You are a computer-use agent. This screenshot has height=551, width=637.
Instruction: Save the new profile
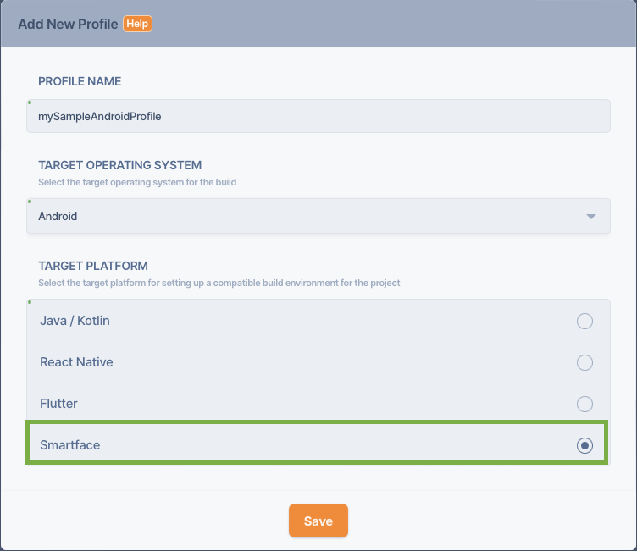[318, 521]
